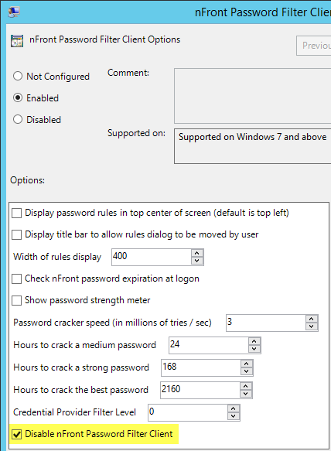This screenshot has width=331, height=451.
Task: Click the window system icon in title bar
Action: 13,12
